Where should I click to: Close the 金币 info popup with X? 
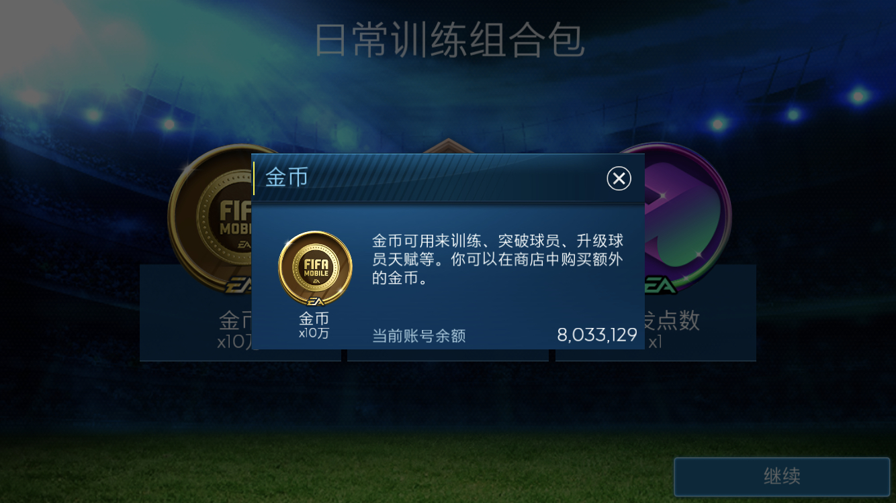619,178
